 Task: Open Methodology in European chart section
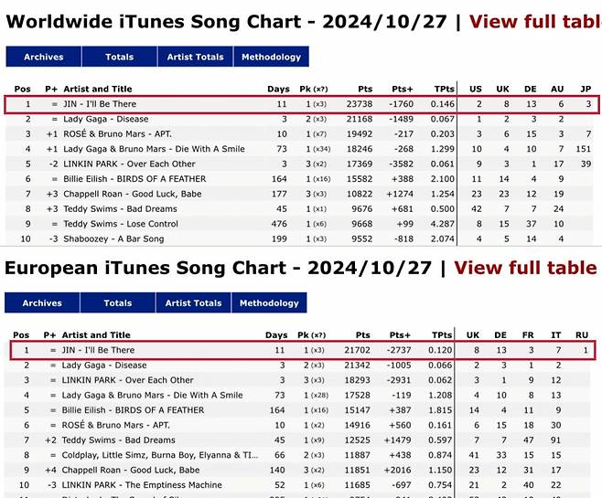point(270,303)
